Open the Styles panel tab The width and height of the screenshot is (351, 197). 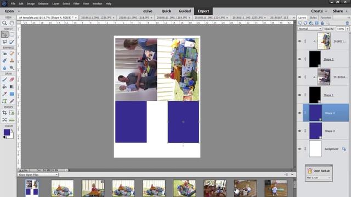click(313, 18)
